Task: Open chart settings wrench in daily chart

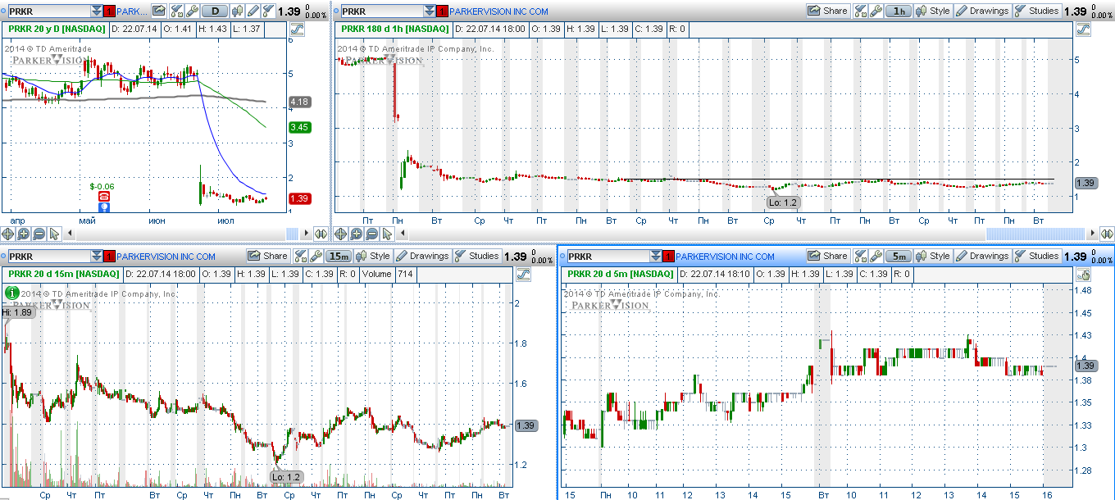Action: point(192,11)
